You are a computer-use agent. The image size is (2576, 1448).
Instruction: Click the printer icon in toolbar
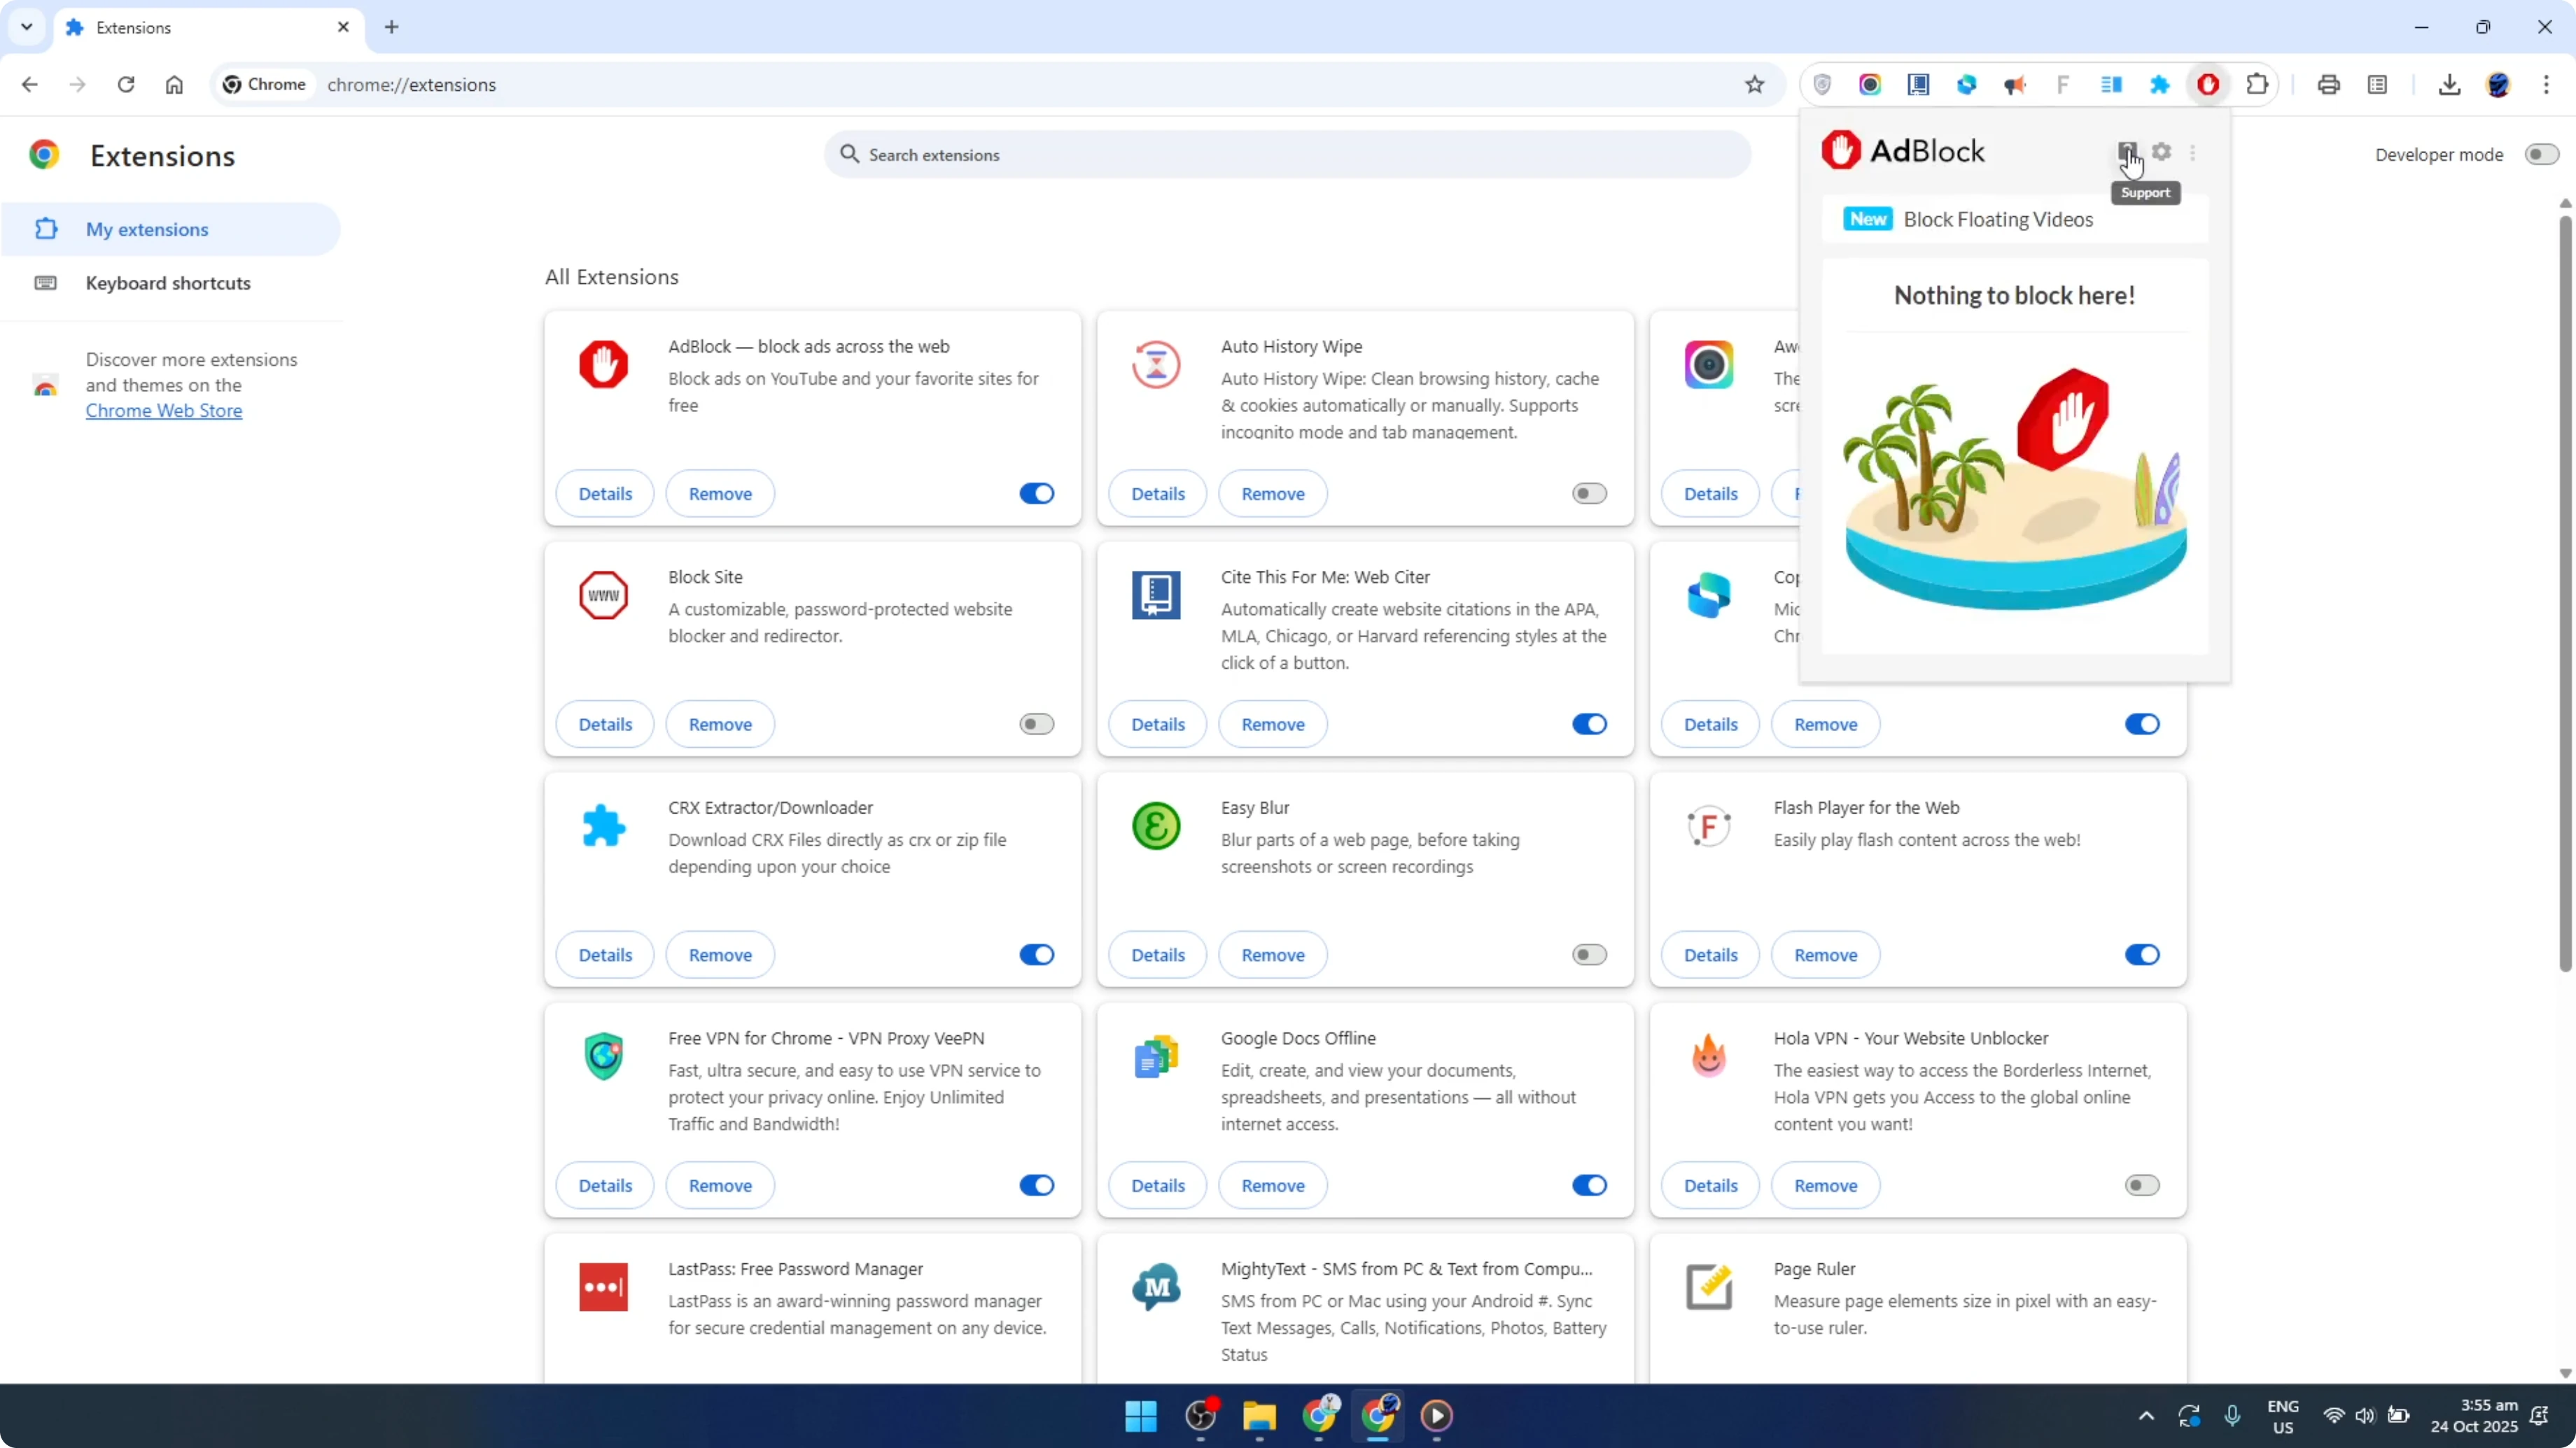click(x=2329, y=84)
